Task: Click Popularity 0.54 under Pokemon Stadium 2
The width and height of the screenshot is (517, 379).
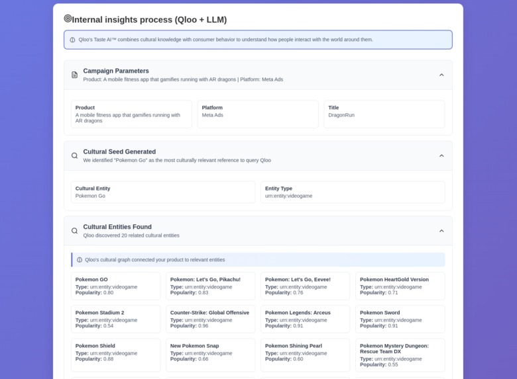Action: 94,325
